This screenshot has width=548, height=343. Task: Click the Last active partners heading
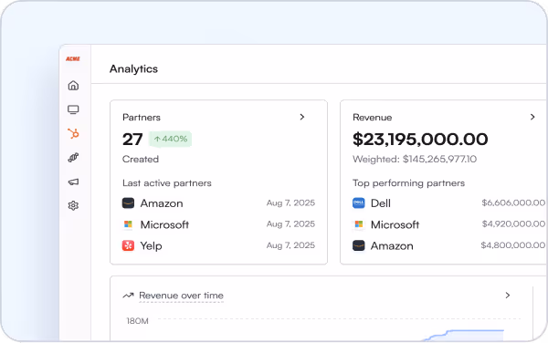pyautogui.click(x=167, y=183)
